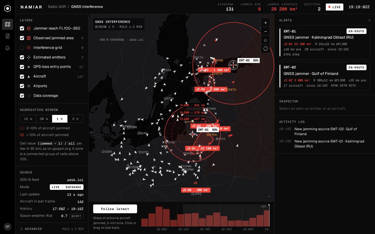Screen dimensions: 375x234
Task: Open the map view in sidebar
Action: tap(8, 24)
